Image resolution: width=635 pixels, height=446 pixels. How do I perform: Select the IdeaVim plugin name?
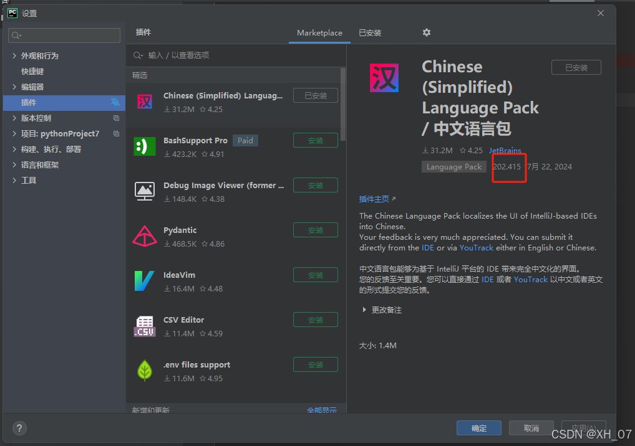coord(179,275)
